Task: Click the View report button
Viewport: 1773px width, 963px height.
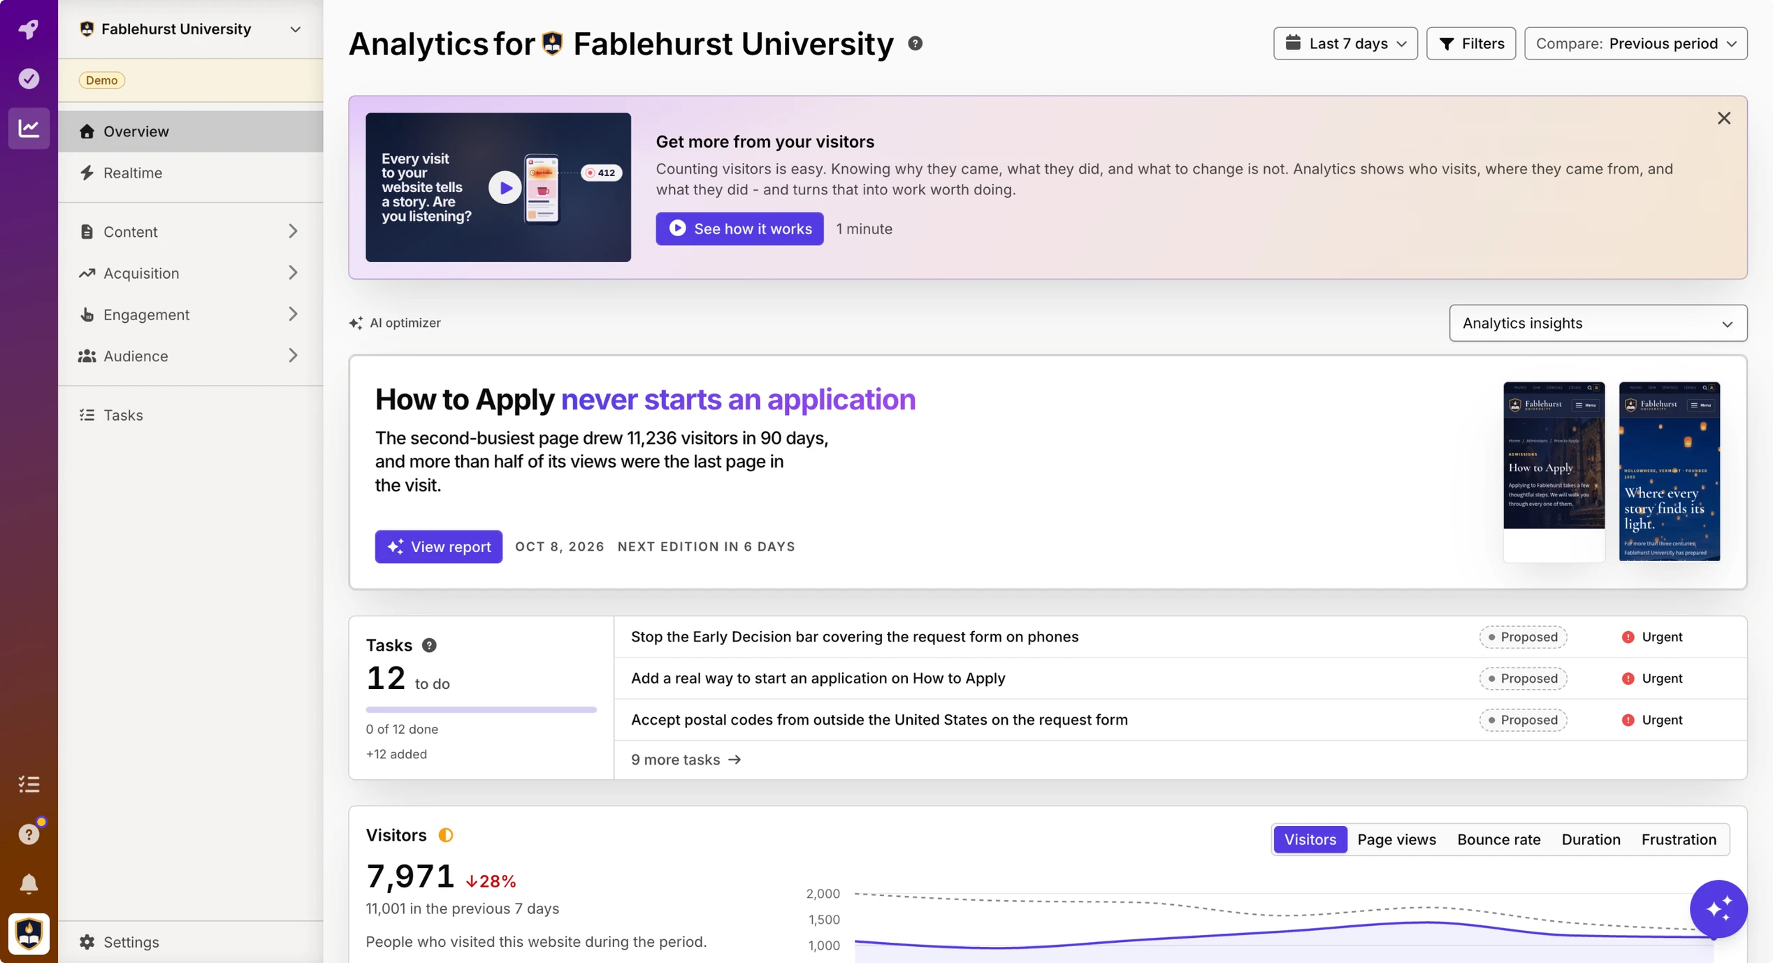Action: coord(438,546)
